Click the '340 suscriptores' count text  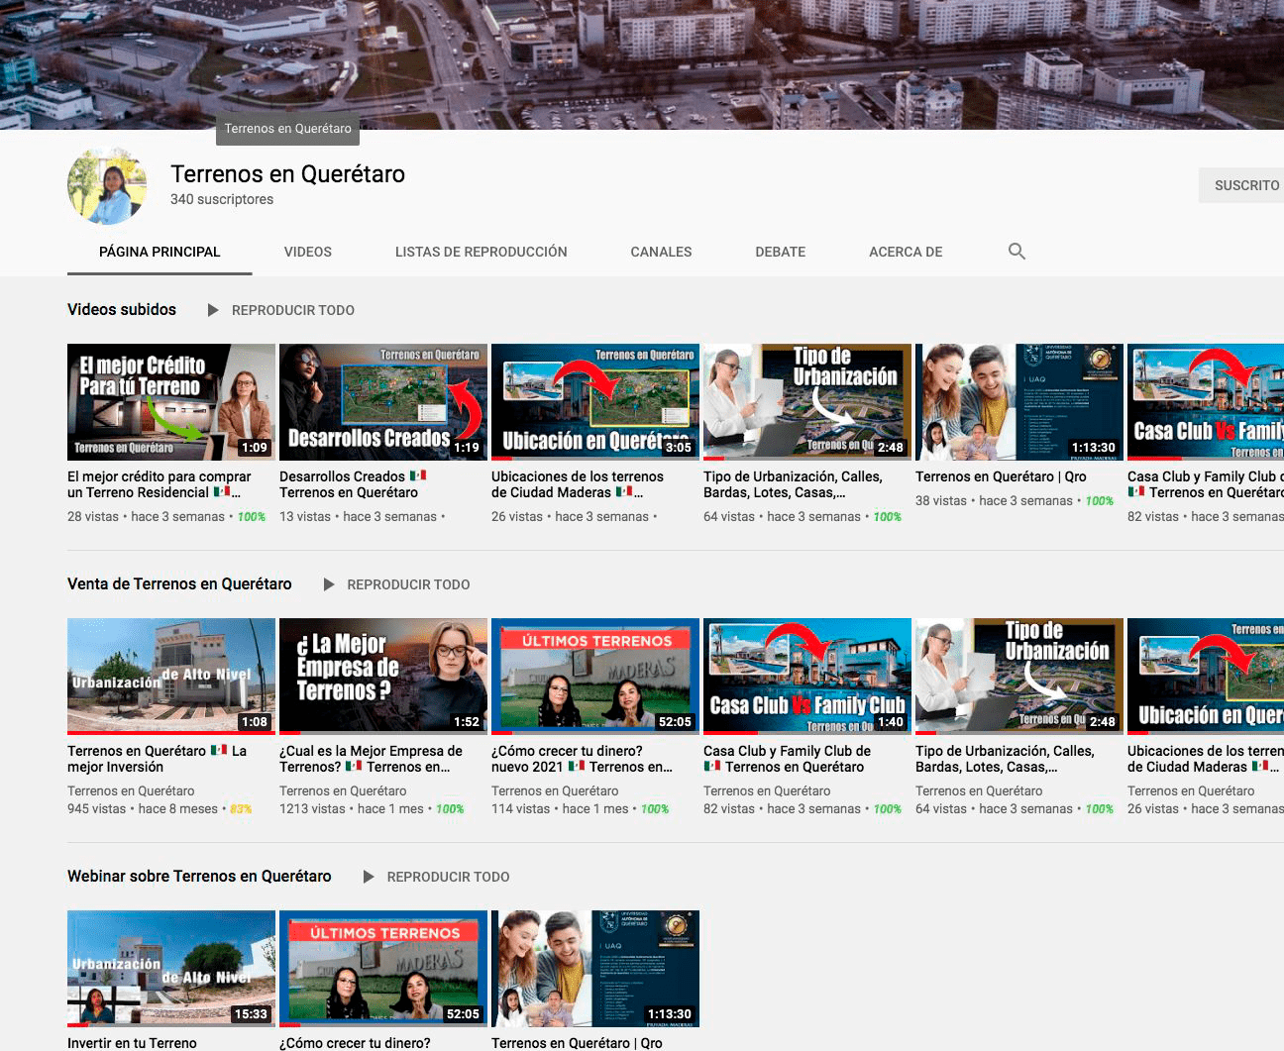pos(222,199)
